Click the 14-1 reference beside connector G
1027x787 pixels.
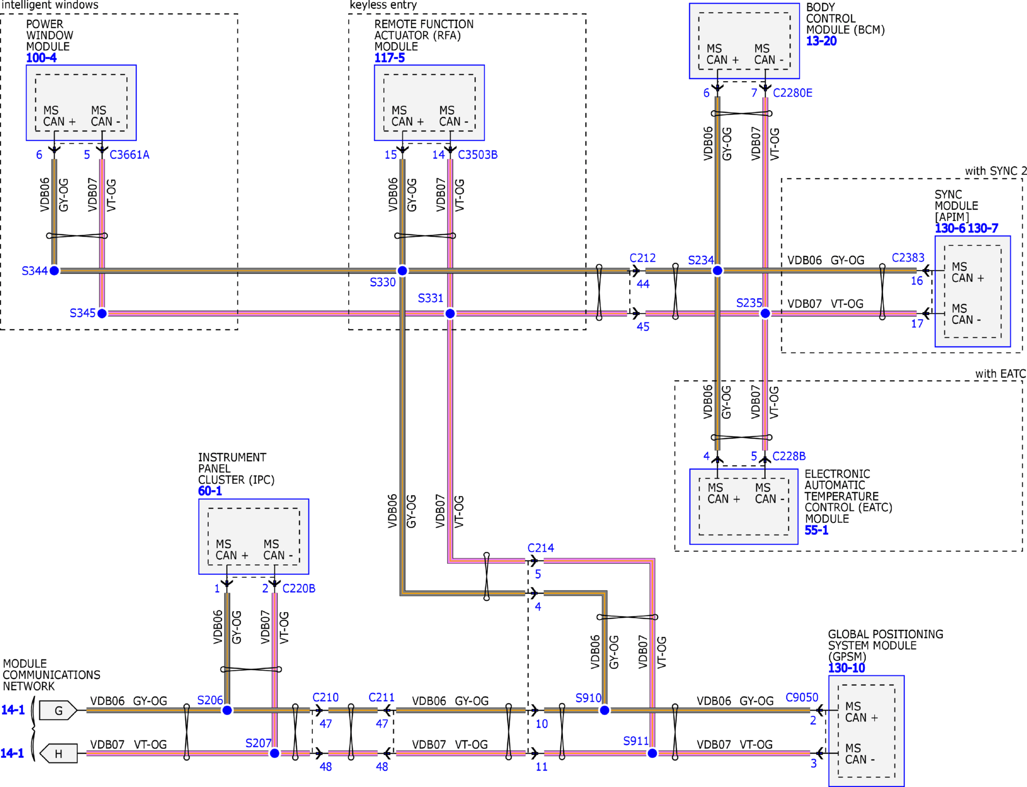click(13, 710)
